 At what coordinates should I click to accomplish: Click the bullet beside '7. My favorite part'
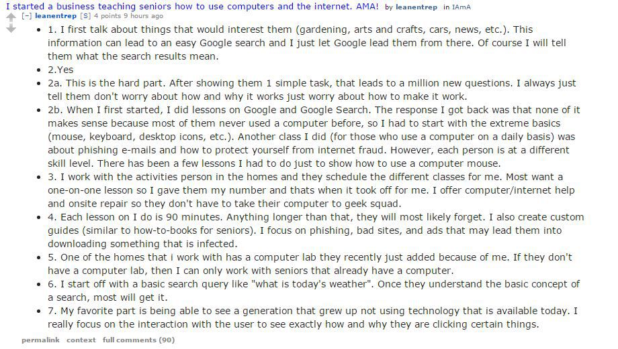(x=39, y=311)
